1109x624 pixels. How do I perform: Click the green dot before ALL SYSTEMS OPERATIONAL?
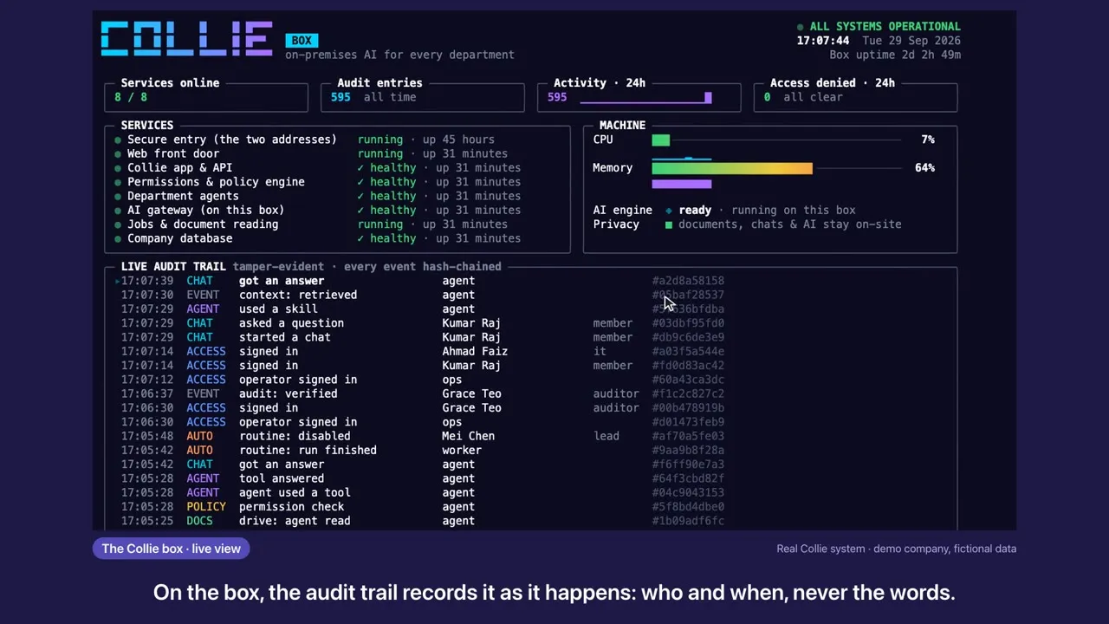point(801,27)
